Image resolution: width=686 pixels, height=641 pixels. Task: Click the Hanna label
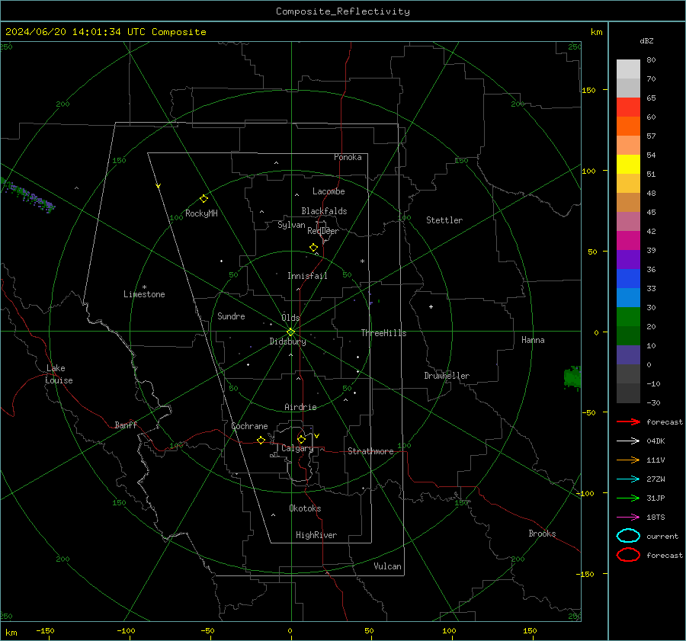(x=533, y=340)
